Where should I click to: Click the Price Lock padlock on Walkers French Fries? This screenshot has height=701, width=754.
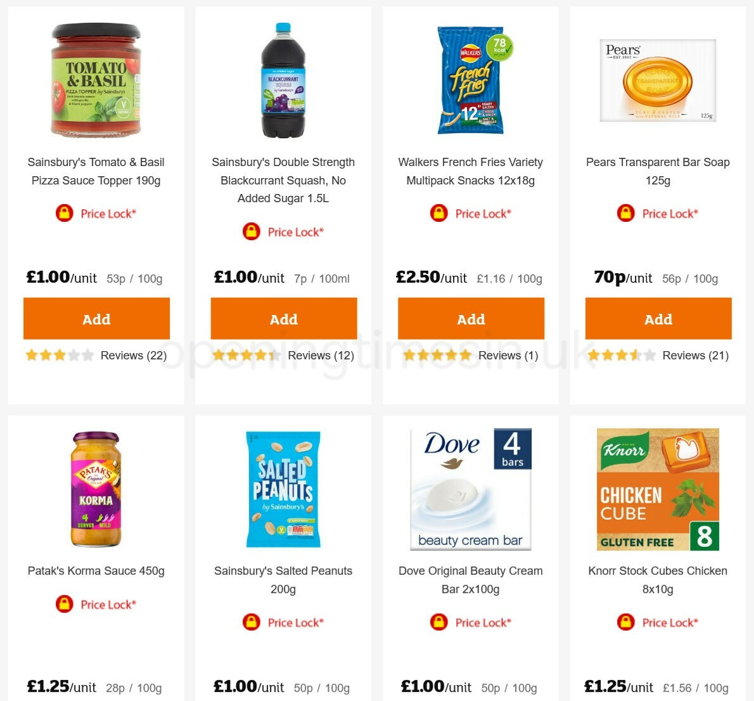click(x=438, y=214)
